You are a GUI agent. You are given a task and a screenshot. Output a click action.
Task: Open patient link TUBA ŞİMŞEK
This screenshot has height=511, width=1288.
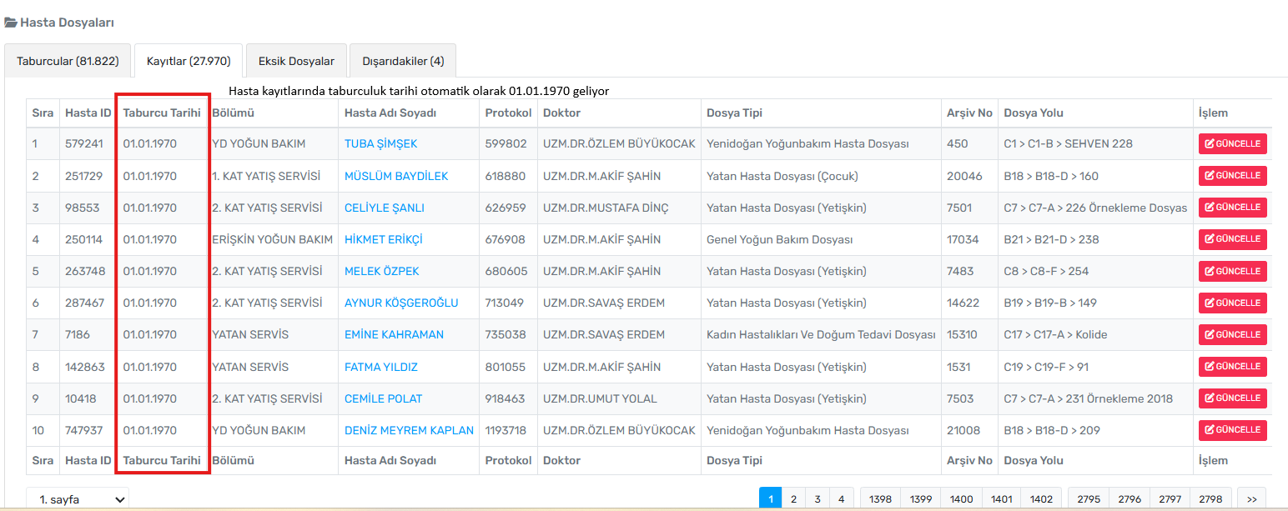coord(380,144)
